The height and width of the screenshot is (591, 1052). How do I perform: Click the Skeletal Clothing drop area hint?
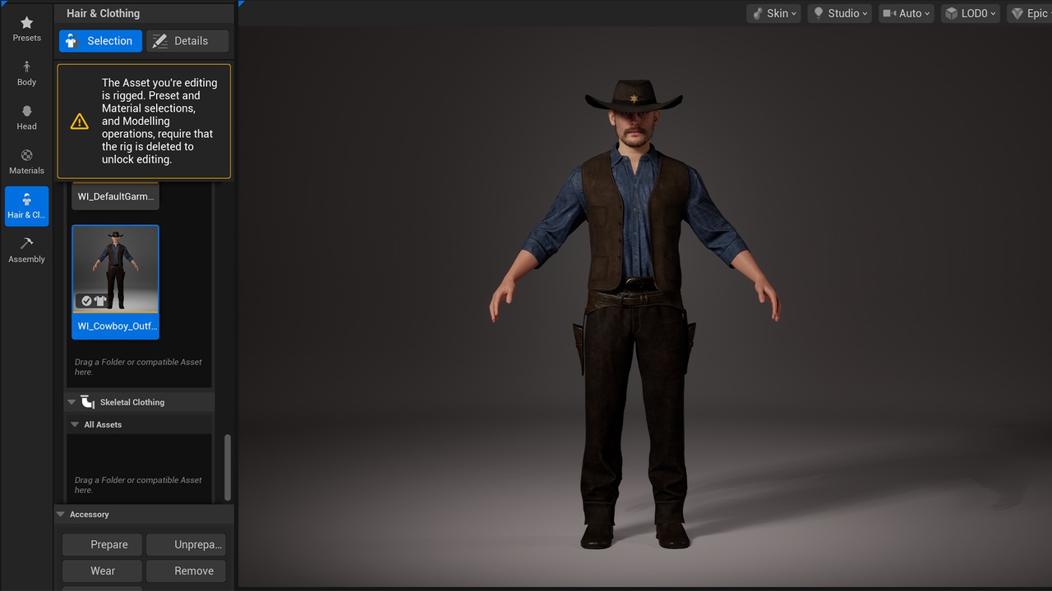pyautogui.click(x=138, y=485)
